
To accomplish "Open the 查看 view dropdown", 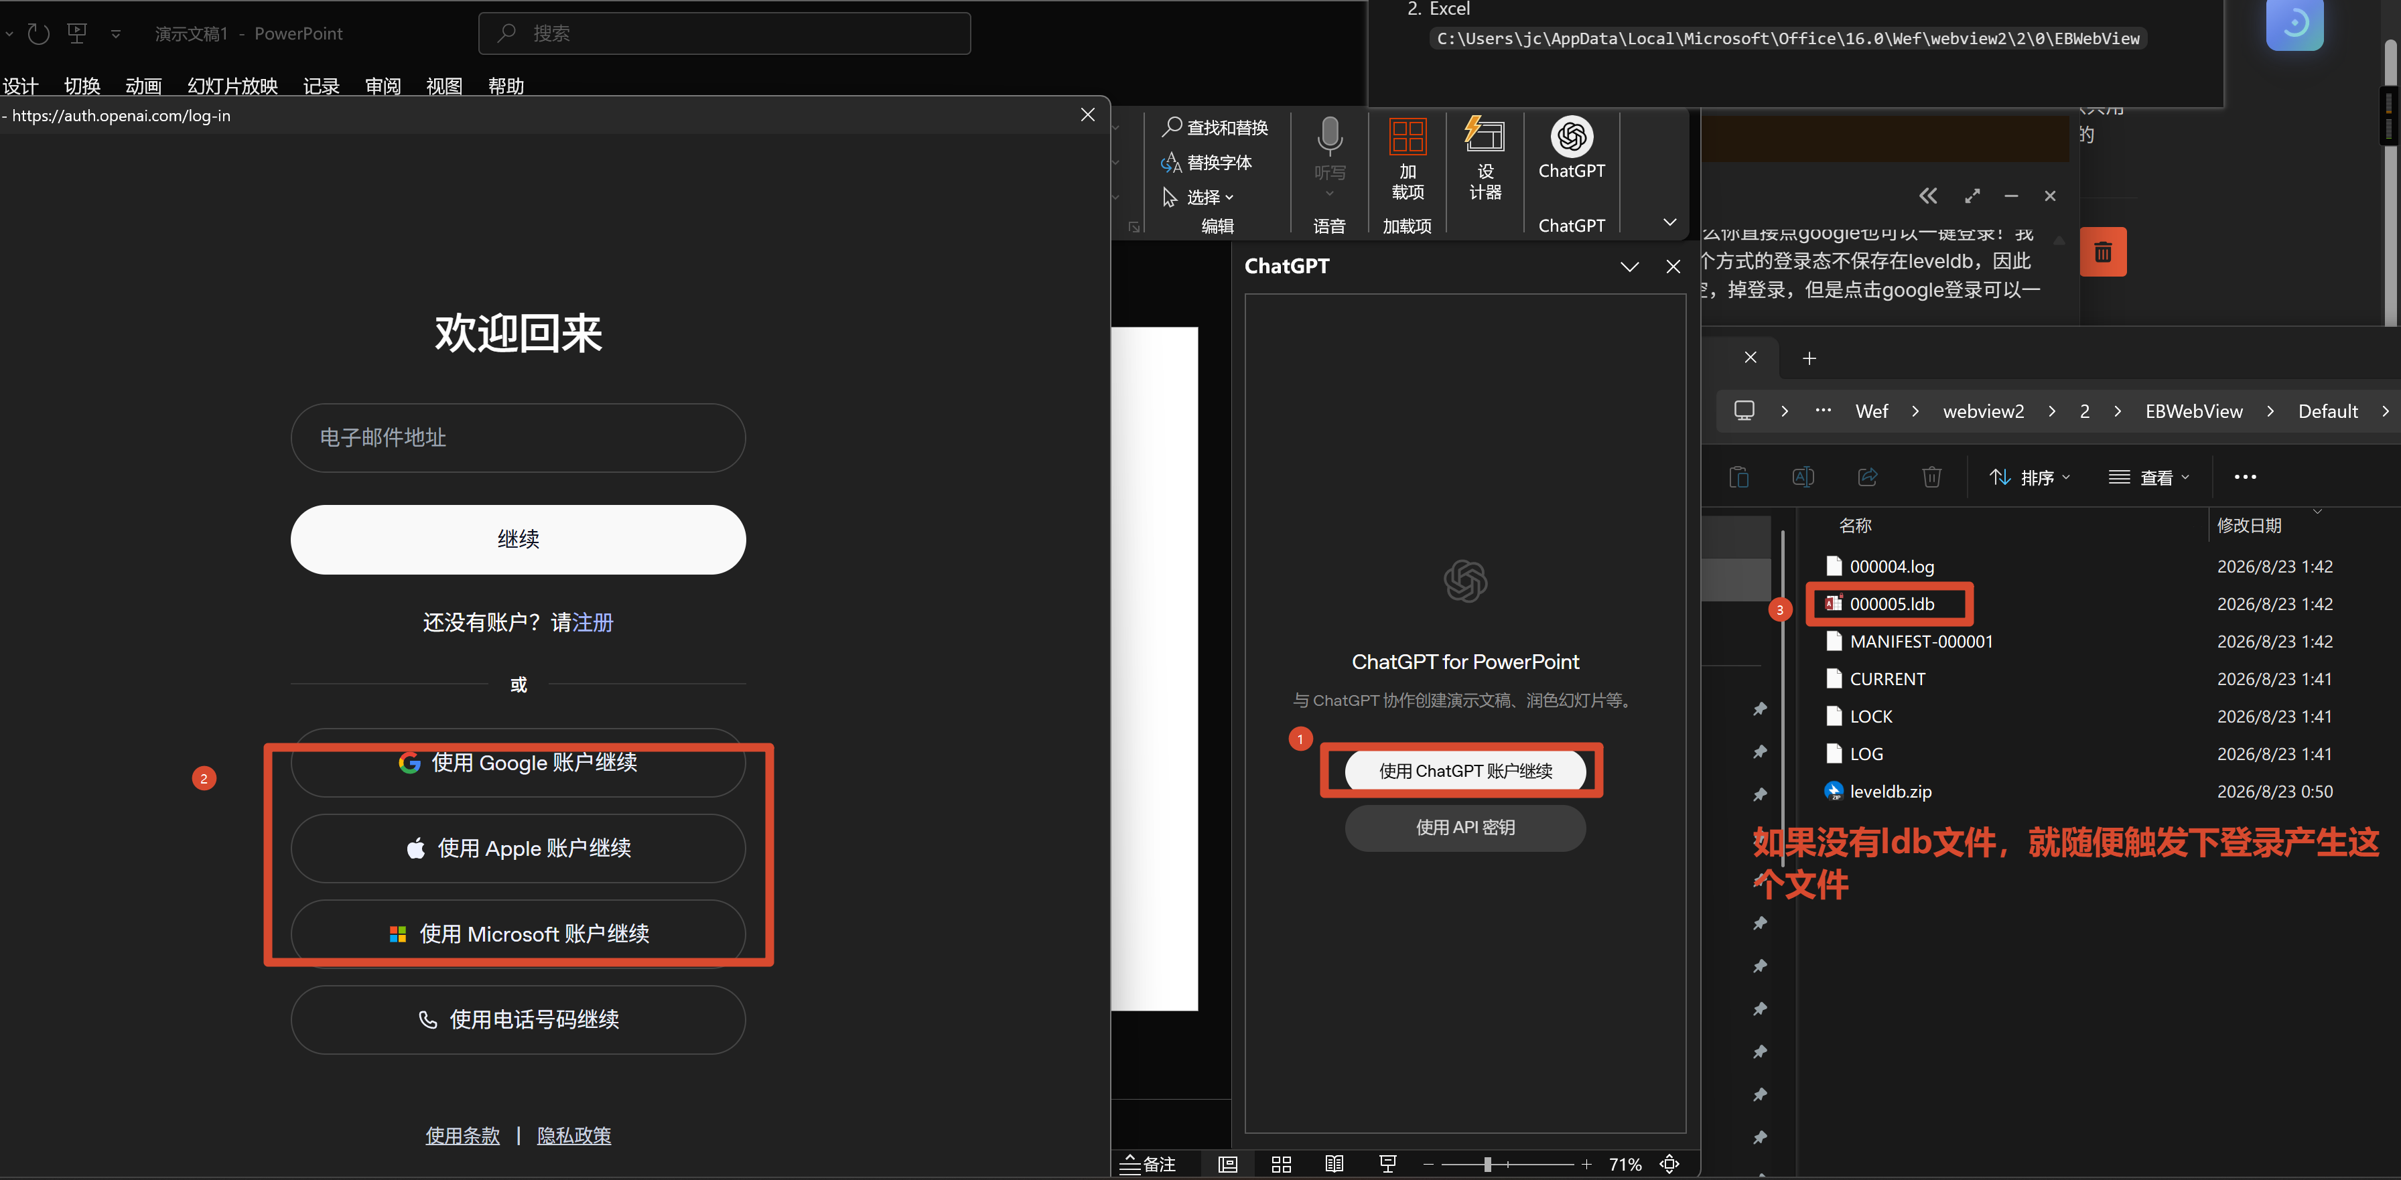I will point(2148,477).
